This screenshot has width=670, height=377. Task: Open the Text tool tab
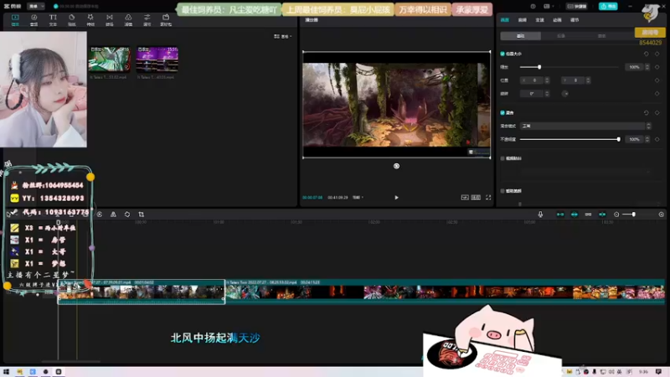point(53,19)
